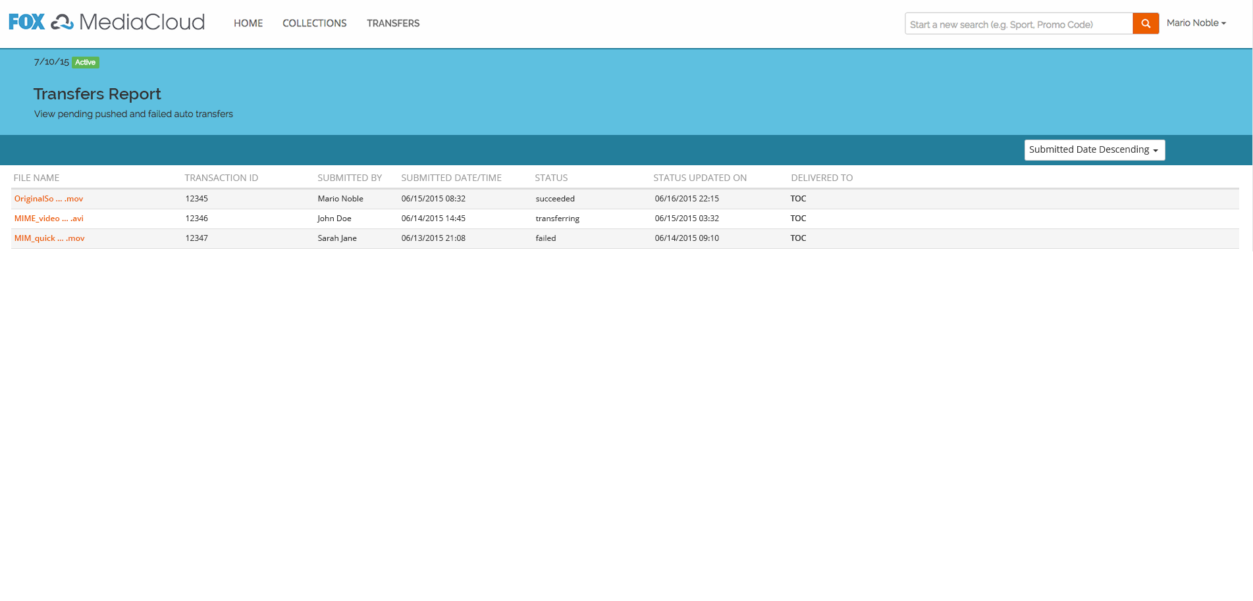The height and width of the screenshot is (601, 1253).
Task: Open the TRANSFERS menu item
Action: [x=393, y=24]
